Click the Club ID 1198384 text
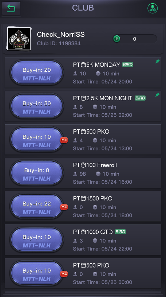Image resolution: width=166 pixels, height=297 pixels. click(59, 43)
